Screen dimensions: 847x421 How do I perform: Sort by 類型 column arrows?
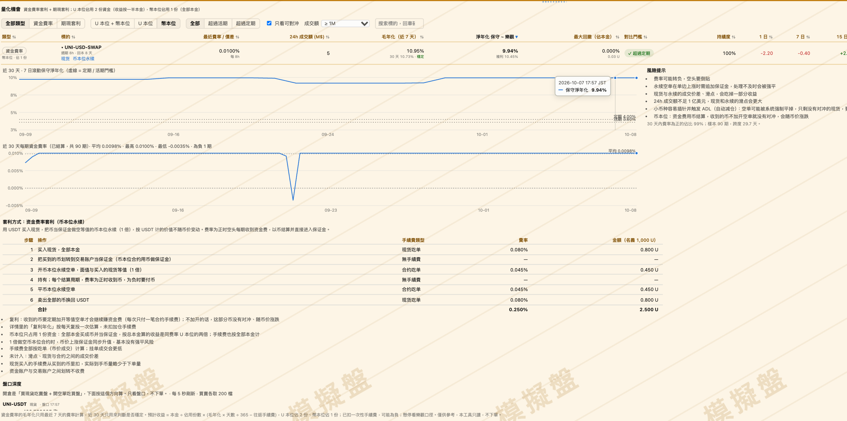[x=14, y=37]
